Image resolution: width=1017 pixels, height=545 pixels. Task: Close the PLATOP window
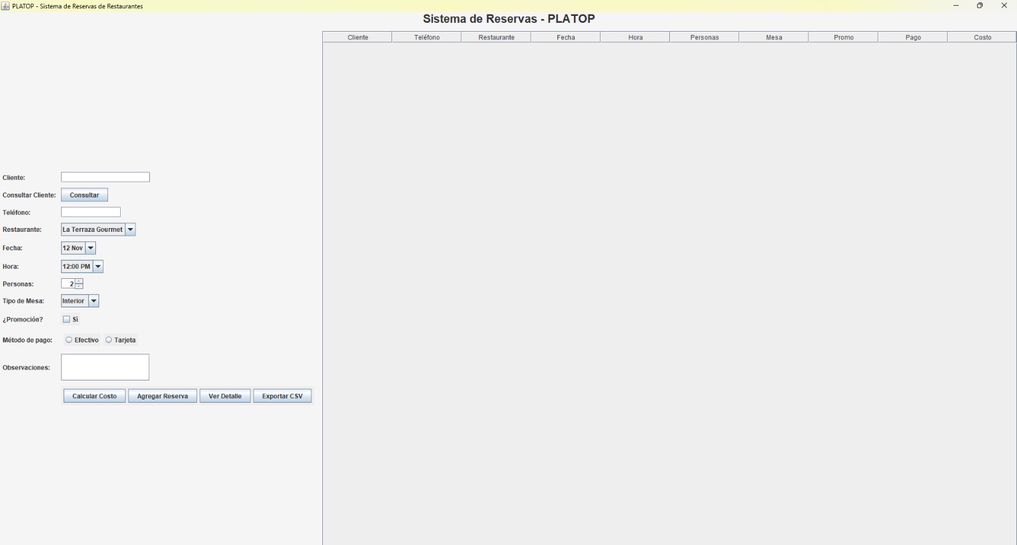click(1004, 6)
